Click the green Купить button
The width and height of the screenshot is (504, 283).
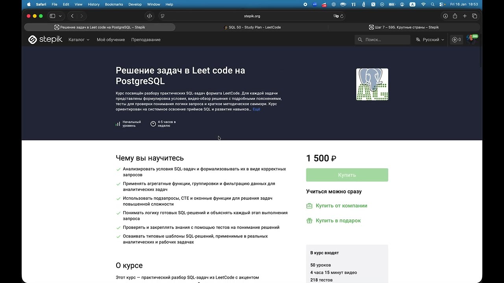point(347,175)
